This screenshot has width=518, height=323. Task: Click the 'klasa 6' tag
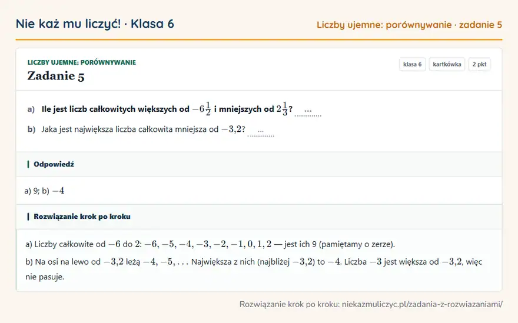coord(412,64)
